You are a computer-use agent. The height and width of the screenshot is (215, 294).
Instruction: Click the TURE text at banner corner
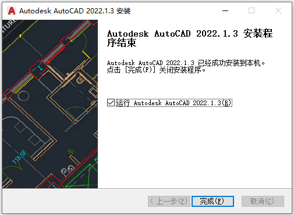pos(9,25)
